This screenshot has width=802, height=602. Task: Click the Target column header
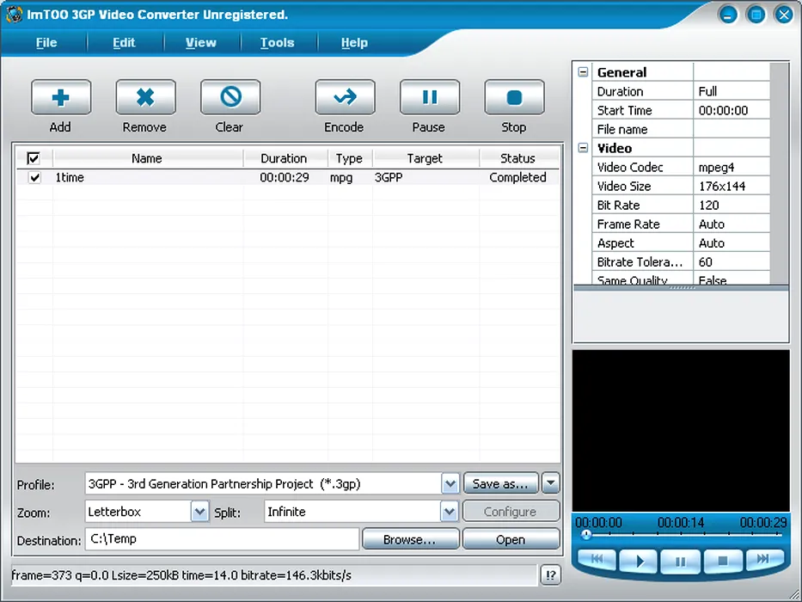(x=425, y=158)
